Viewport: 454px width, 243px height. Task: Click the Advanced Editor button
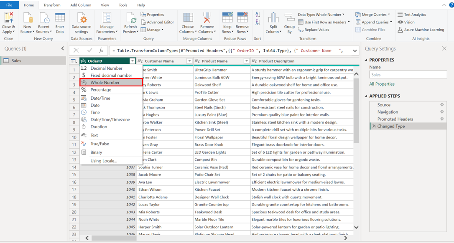[157, 22]
